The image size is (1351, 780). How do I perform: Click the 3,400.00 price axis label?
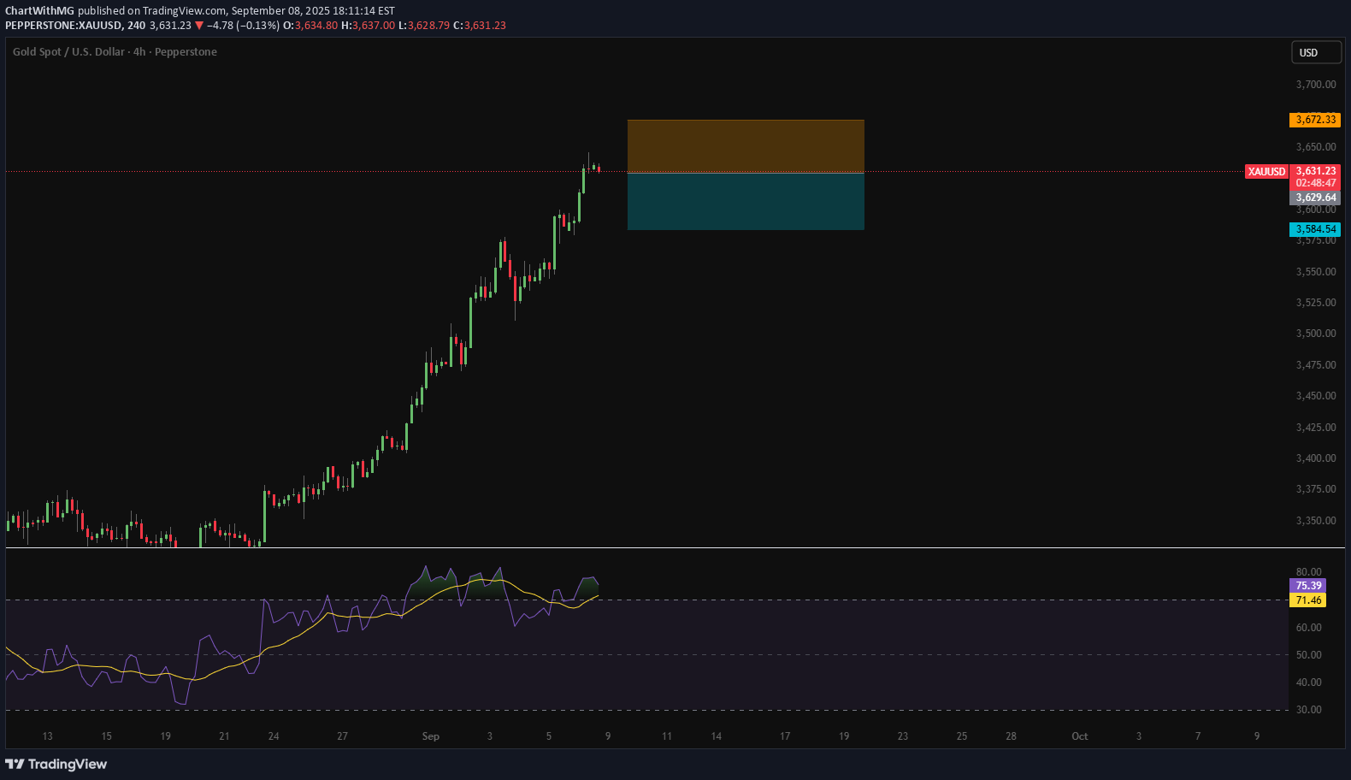pos(1316,458)
